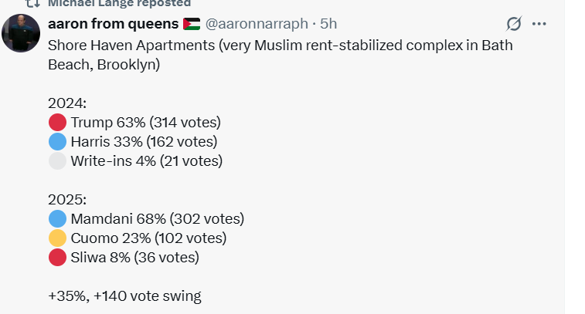The height and width of the screenshot is (314, 585).
Task: Open the three-dot more options menu
Action: click(x=540, y=24)
